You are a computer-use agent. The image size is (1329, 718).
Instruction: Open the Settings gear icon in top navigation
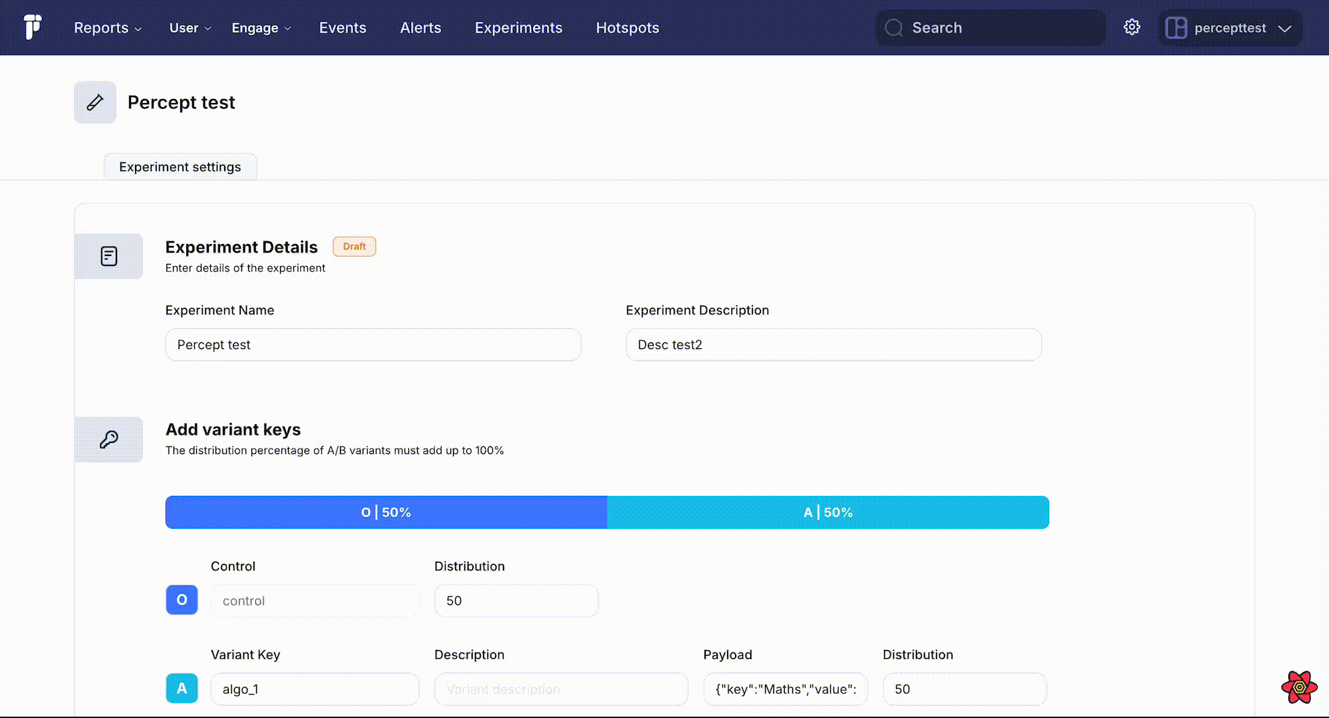point(1131,27)
